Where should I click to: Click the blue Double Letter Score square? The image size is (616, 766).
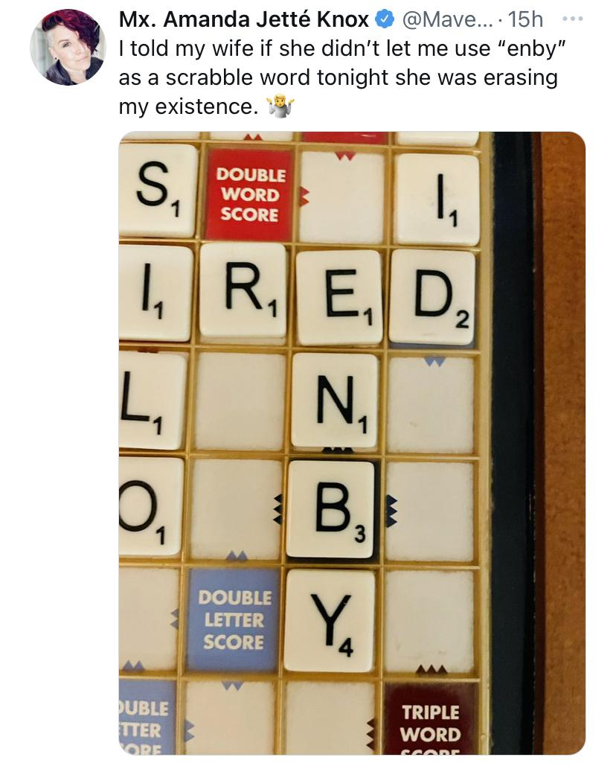(234, 619)
